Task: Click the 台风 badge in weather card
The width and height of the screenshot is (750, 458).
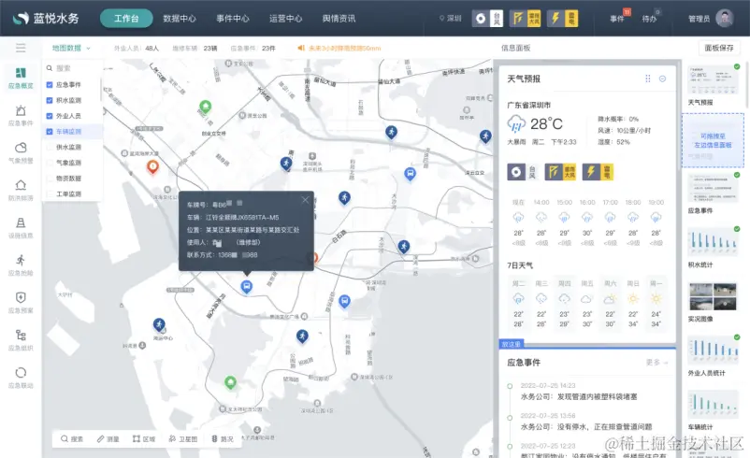Action: 523,172
